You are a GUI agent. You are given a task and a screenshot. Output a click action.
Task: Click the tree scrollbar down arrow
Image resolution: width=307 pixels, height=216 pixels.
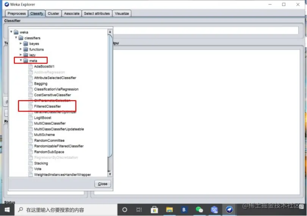[x=110, y=174]
